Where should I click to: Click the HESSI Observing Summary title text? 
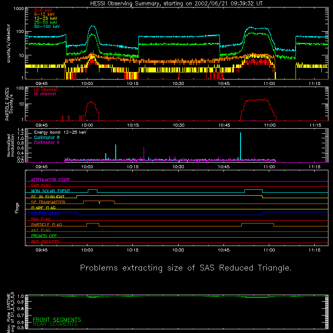coord(176,4)
